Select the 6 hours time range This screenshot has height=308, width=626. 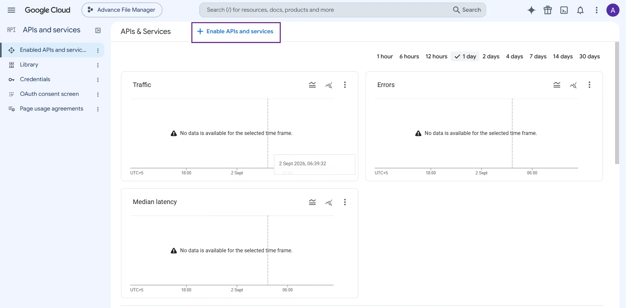coord(409,56)
